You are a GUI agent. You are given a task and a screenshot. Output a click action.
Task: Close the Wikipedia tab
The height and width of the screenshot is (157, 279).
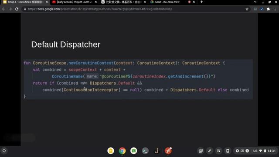(x=145, y=2)
